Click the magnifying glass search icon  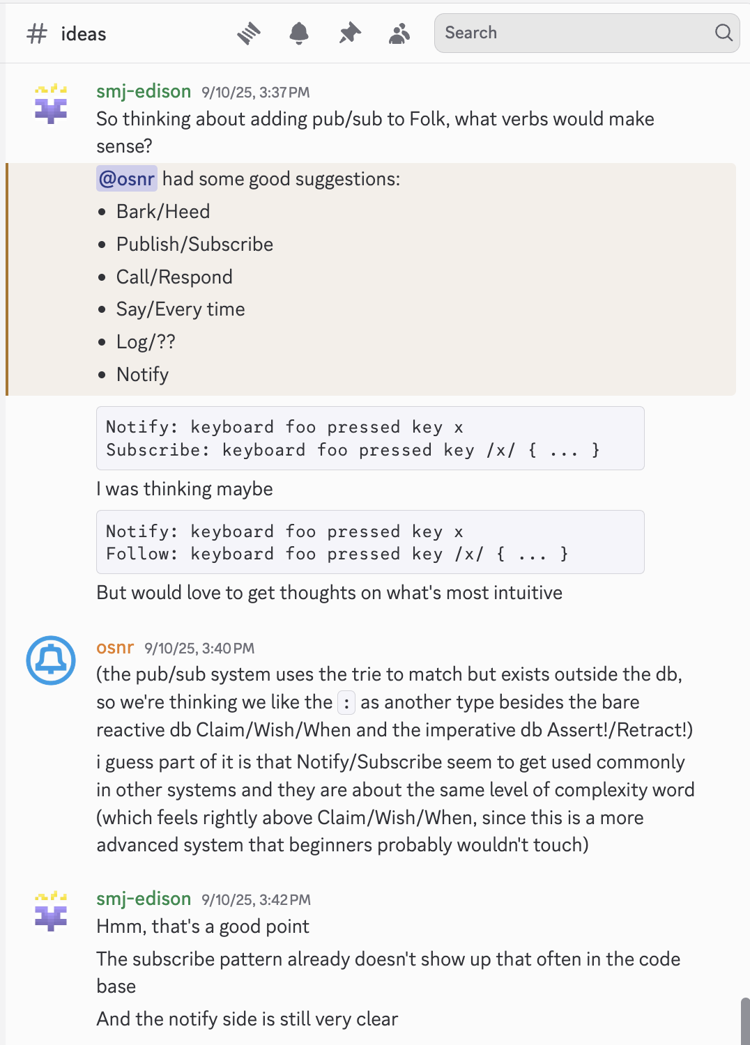(724, 33)
